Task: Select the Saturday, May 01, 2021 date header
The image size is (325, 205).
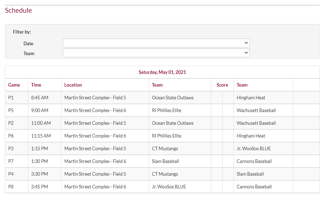Action: [x=162, y=72]
